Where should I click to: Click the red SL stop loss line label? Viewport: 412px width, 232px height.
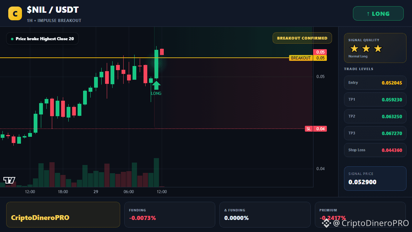(309, 129)
